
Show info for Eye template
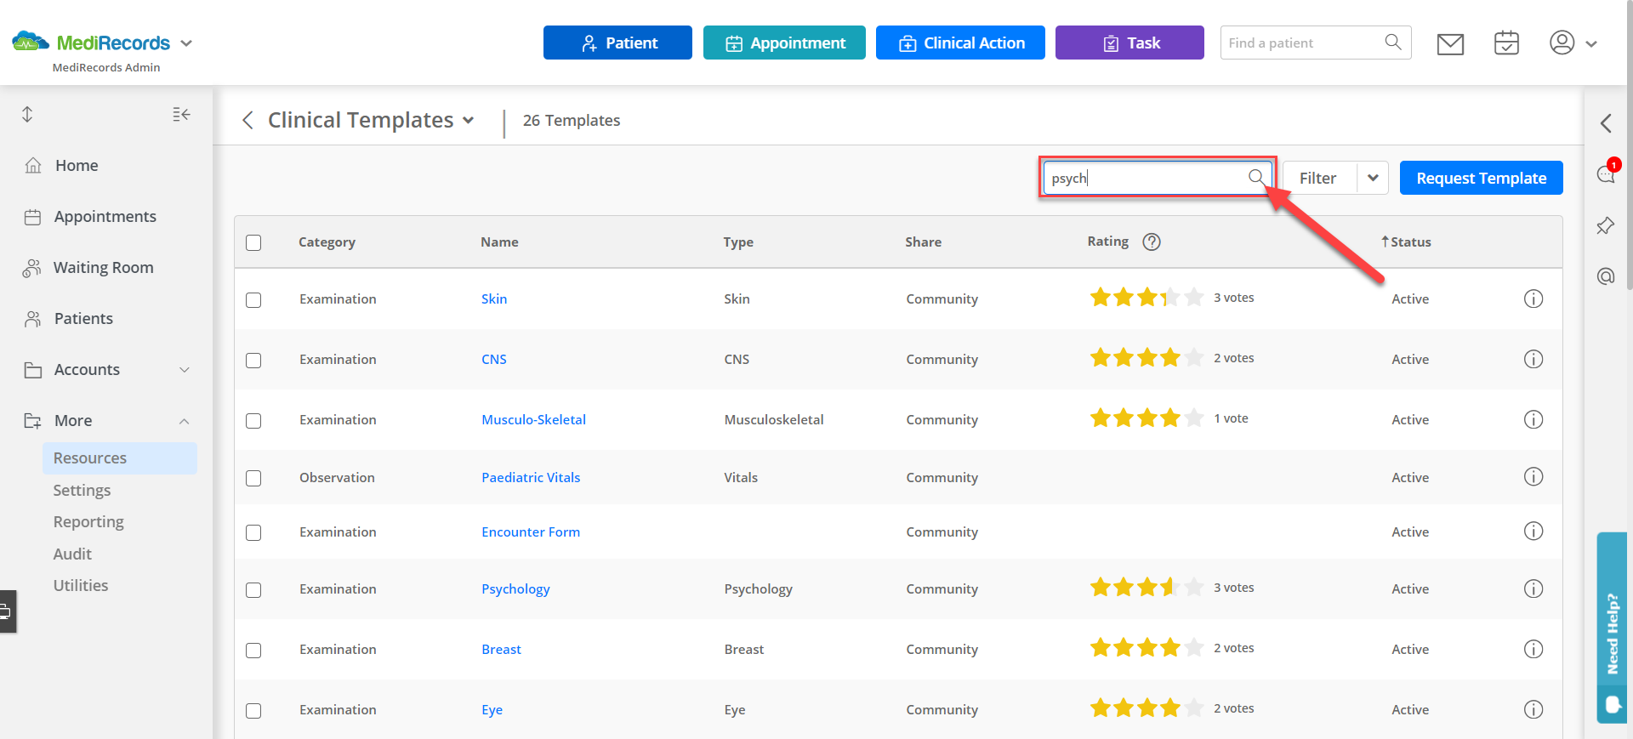coord(1533,709)
